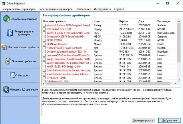Tick the Intel processor DRAM Controller checkbox

44,59
